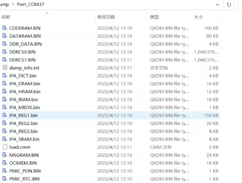Click the 文本文档 type of dump_info.txt

pos(159,68)
